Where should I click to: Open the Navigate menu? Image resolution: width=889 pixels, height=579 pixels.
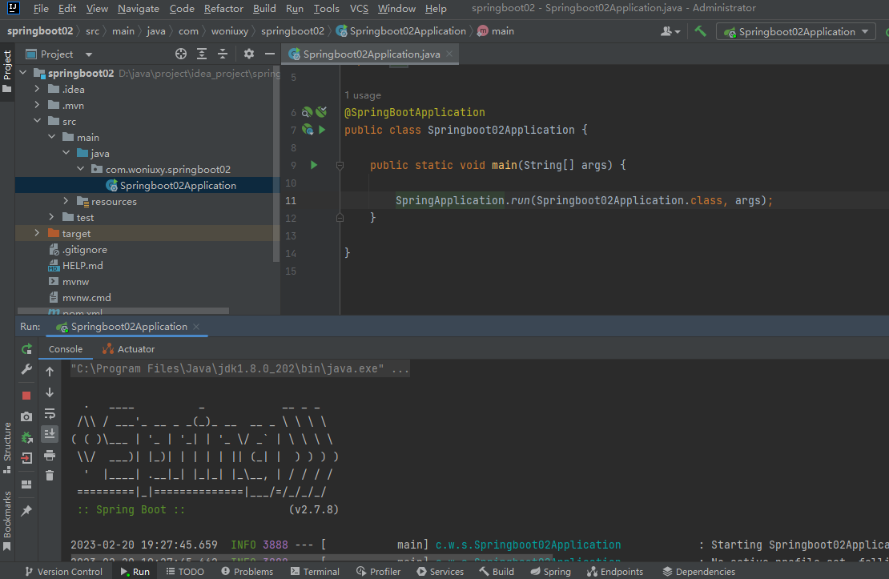point(139,9)
